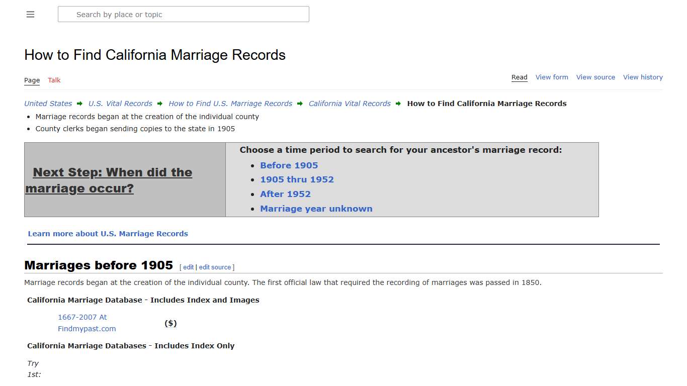Open the View history page
687x386 pixels.
(643, 77)
